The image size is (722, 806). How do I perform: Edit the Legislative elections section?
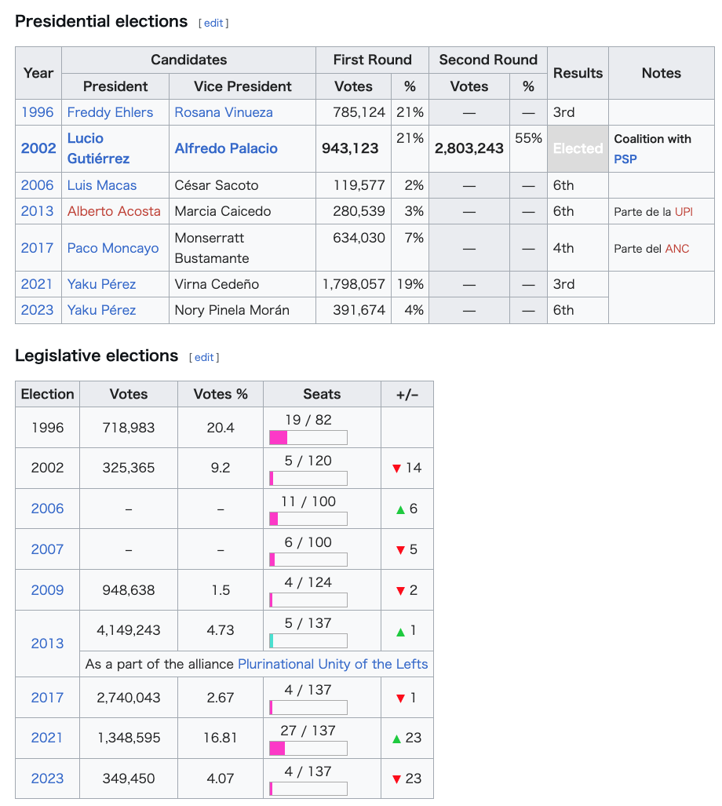click(x=204, y=357)
